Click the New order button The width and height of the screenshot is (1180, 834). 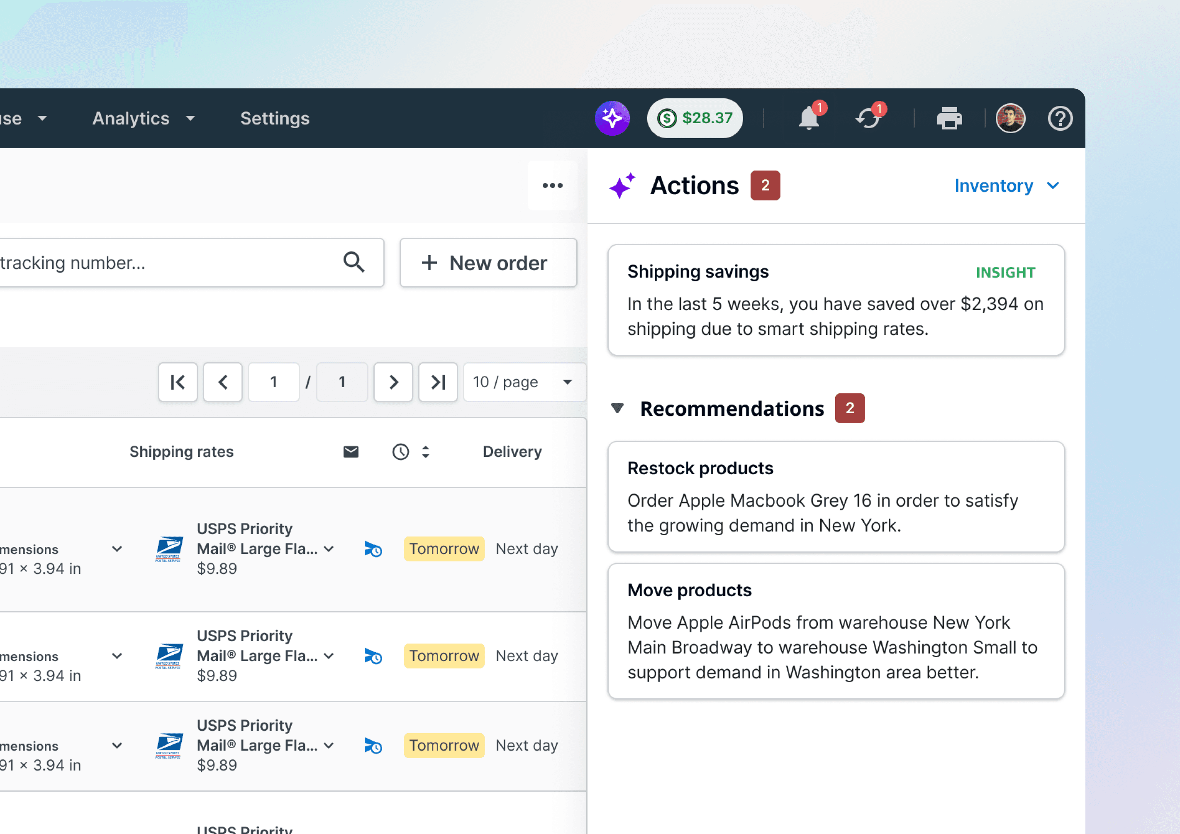[488, 263]
